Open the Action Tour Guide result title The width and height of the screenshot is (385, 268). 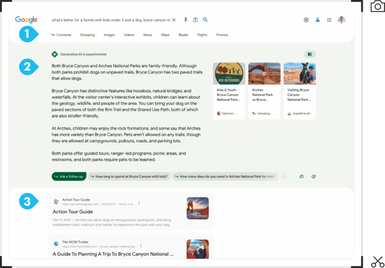[x=73, y=212]
